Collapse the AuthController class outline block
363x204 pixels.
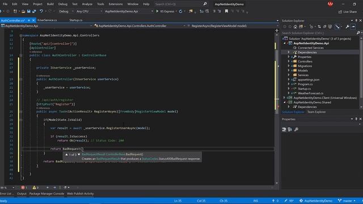coord(21,56)
